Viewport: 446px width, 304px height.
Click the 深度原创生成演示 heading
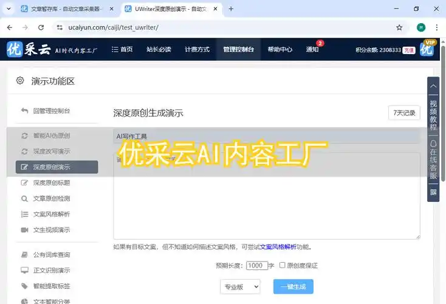[148, 113]
